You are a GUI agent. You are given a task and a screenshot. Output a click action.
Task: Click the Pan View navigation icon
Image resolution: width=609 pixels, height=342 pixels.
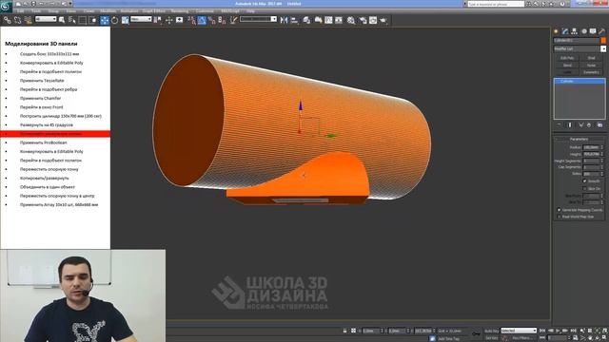coord(590,338)
